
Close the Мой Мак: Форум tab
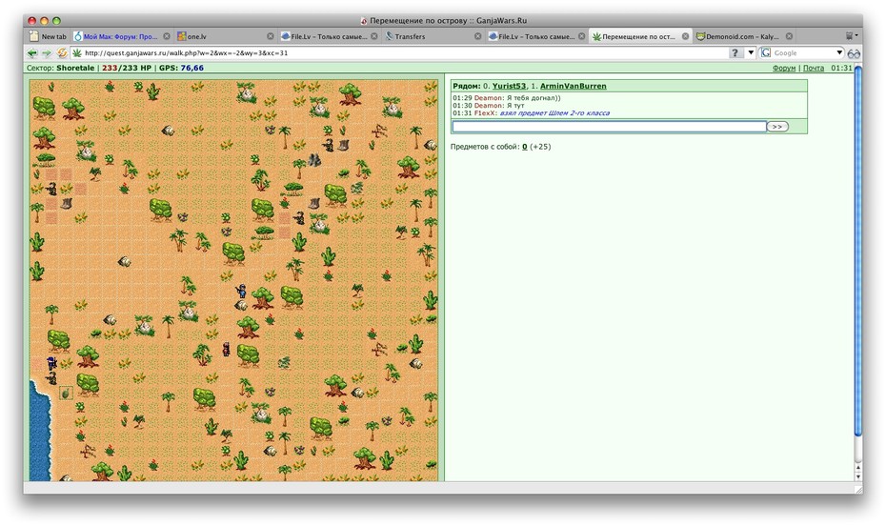(x=167, y=36)
